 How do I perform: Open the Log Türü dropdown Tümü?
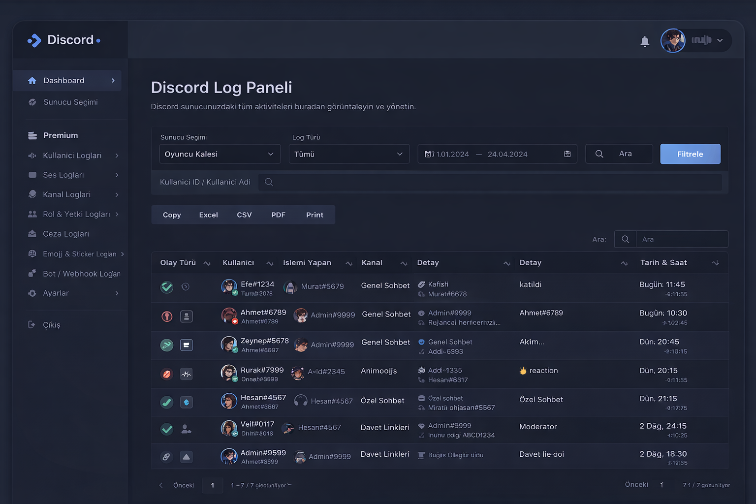[x=349, y=154]
